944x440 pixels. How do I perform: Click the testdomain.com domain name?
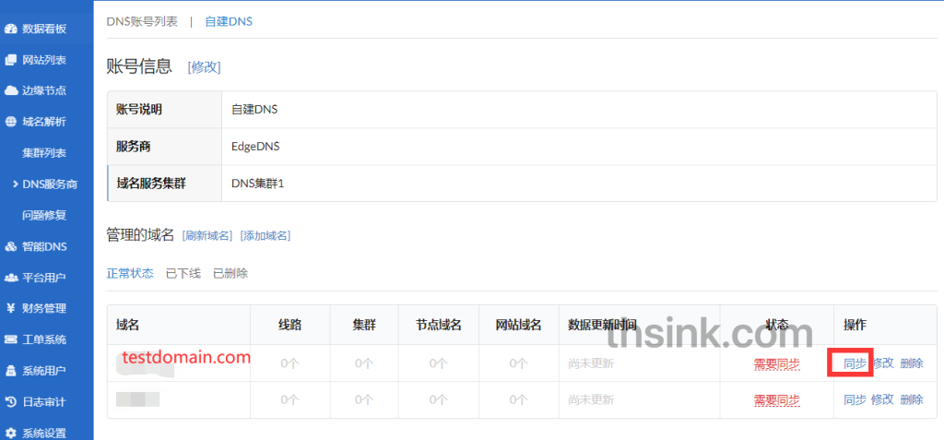coord(186,357)
